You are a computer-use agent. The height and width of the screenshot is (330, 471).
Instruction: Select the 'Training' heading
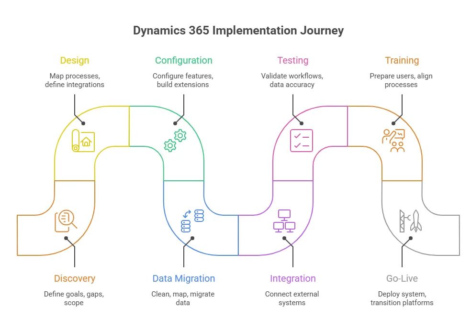[402, 60]
